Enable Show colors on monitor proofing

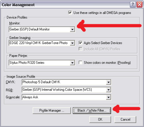pyautogui.click(x=80, y=63)
